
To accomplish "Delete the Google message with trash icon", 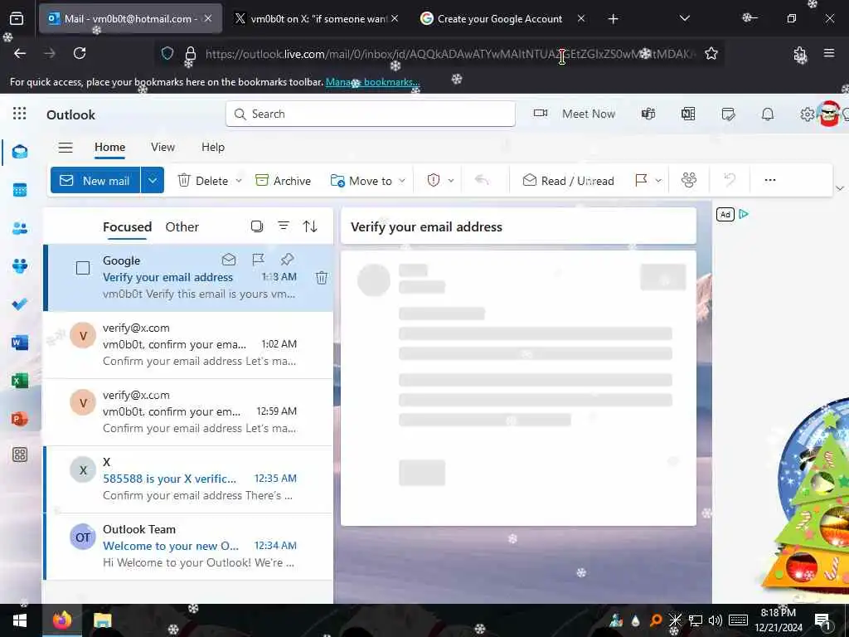I will 322,278.
